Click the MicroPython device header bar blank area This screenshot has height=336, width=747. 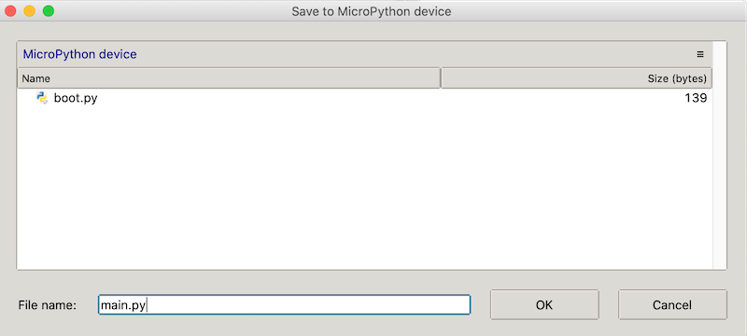click(415, 54)
